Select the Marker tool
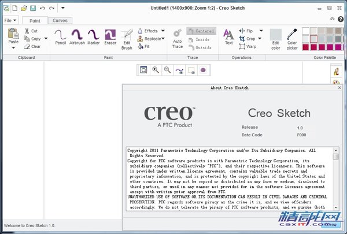Viewport: 347px width, 234px height. click(93, 37)
